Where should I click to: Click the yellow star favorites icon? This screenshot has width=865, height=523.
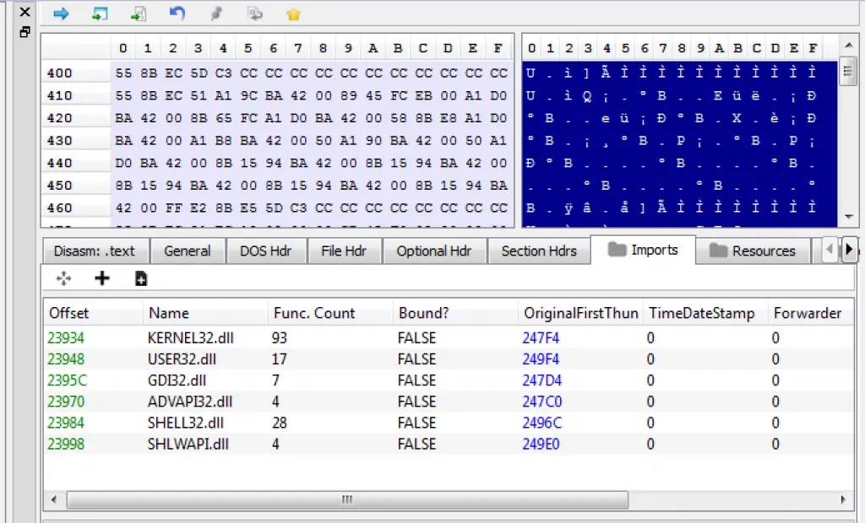[293, 13]
